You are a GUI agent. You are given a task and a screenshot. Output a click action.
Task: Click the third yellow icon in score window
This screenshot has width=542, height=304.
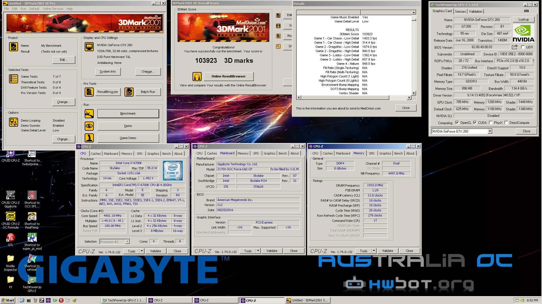278,36
